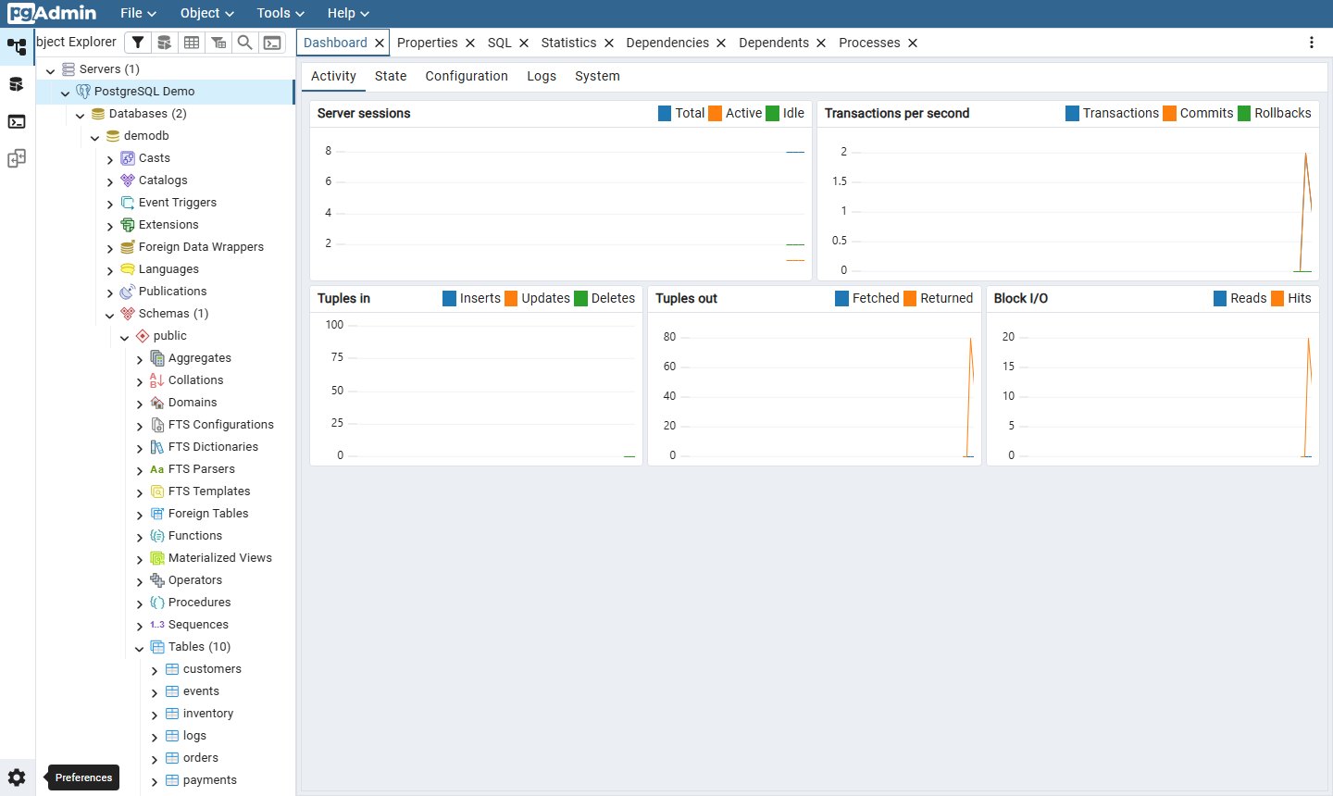Click the Extensions node icon
Screen dimensions: 1333x796
[128, 225]
